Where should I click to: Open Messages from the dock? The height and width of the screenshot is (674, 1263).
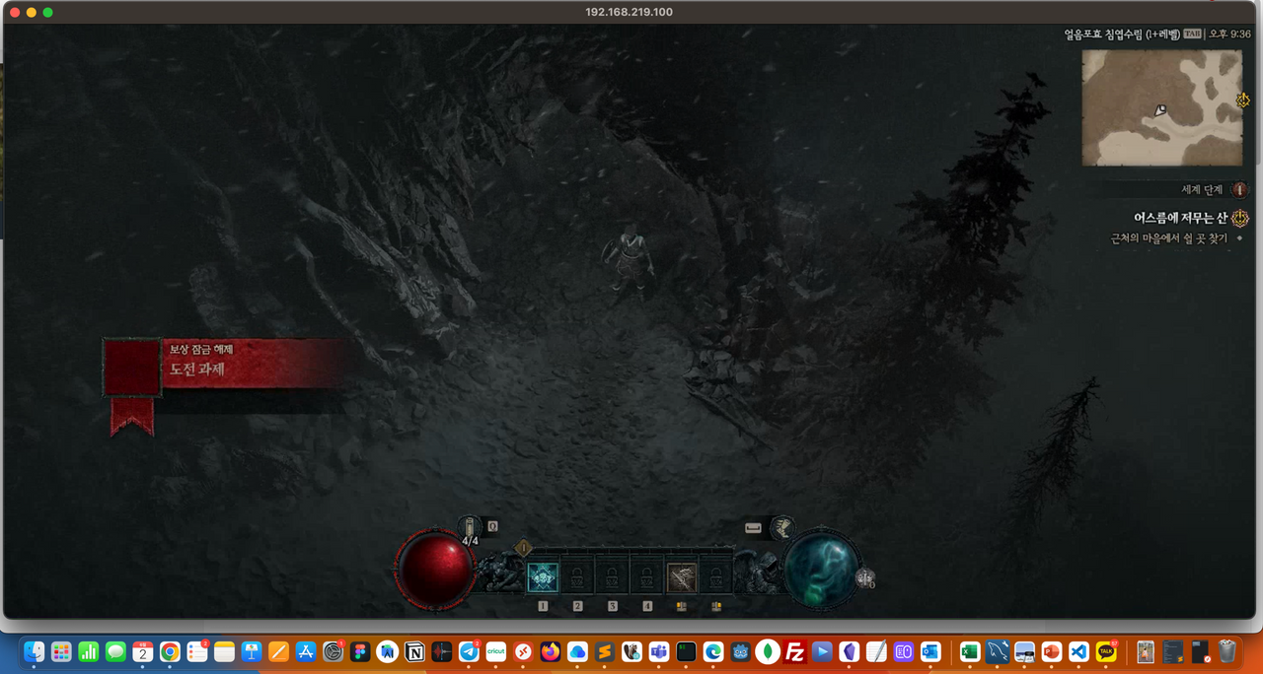(115, 651)
